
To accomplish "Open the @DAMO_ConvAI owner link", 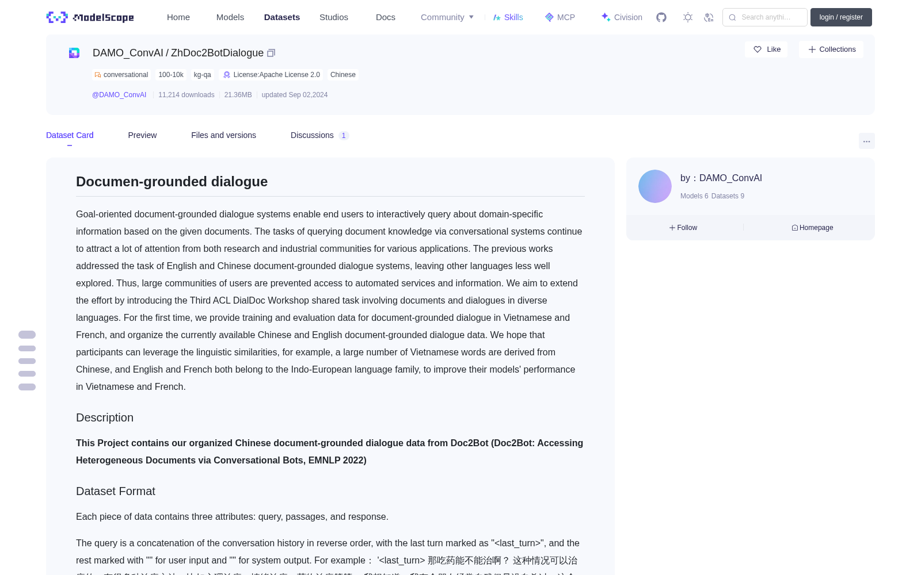I will click(119, 95).
